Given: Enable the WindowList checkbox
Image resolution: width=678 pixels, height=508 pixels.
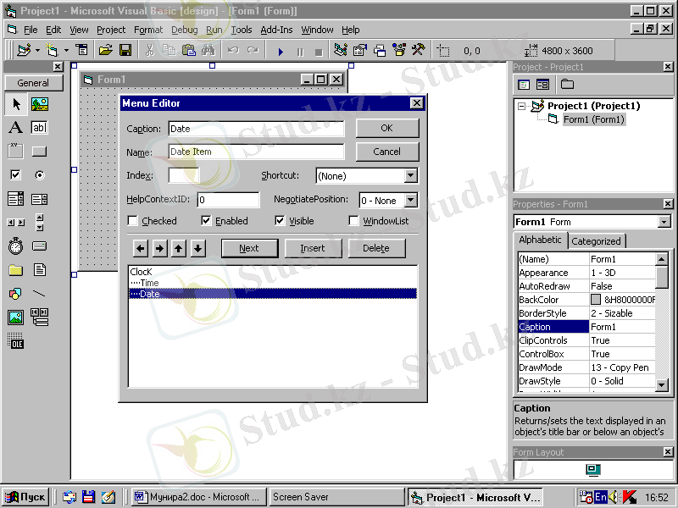Looking at the screenshot, I should point(354,221).
